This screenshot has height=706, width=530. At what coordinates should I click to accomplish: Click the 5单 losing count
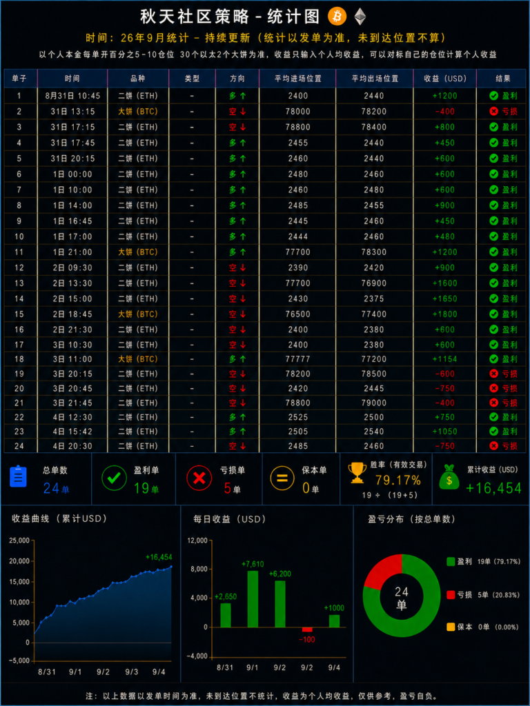click(x=232, y=487)
